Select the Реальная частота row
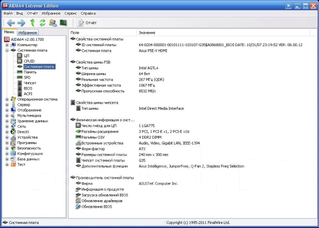This screenshot has height=228, width=319. coord(120,79)
